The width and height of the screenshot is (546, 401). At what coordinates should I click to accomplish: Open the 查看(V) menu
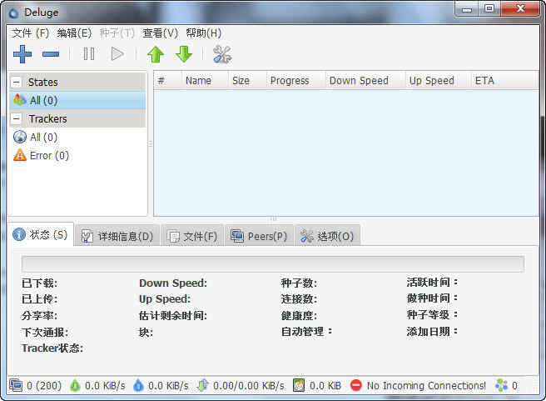[x=160, y=33]
